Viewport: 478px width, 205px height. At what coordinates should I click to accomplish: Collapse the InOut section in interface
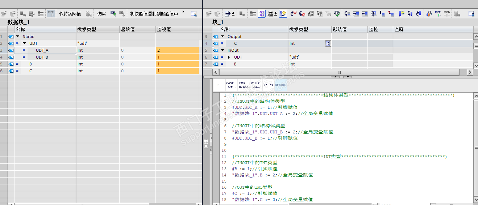tap(223, 50)
